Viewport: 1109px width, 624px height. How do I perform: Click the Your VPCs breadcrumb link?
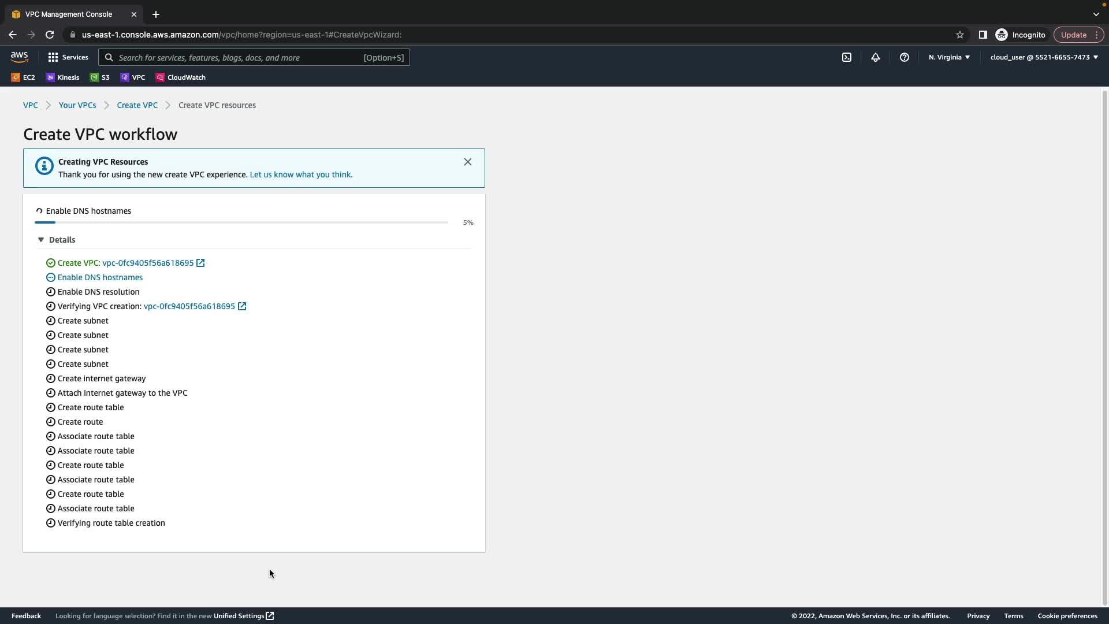coord(77,105)
